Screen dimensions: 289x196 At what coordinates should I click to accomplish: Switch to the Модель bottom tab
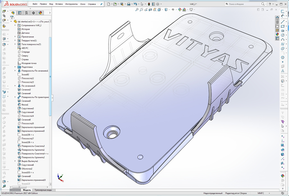[x=27, y=190]
